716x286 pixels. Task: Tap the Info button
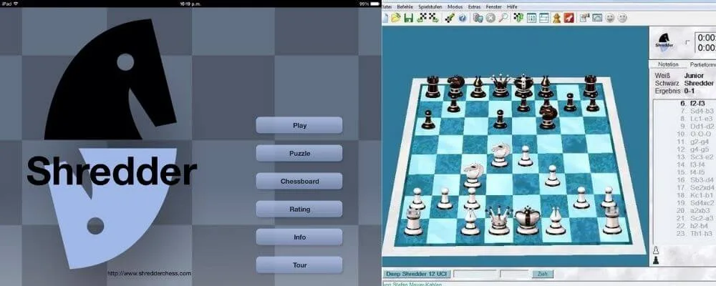299,237
